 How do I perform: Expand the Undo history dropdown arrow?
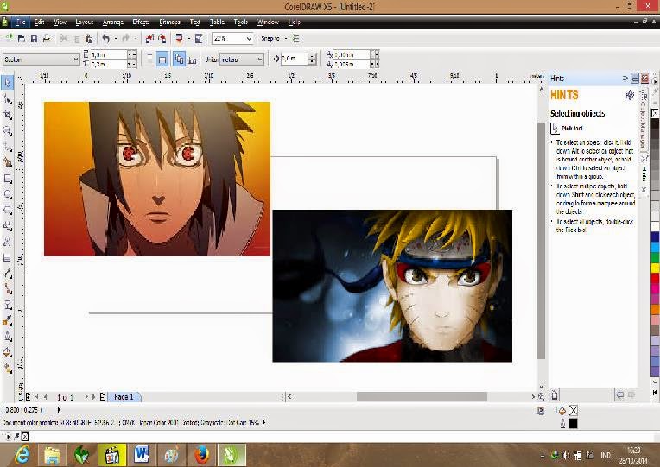point(116,39)
